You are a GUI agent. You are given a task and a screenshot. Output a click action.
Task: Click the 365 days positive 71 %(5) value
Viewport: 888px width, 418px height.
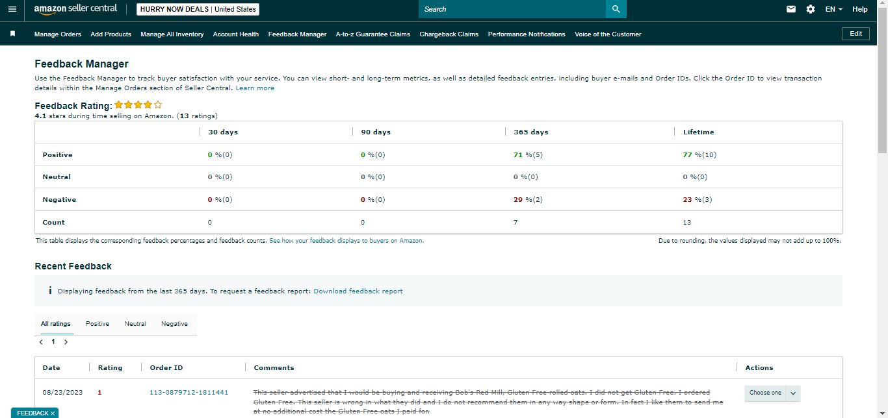(x=528, y=154)
